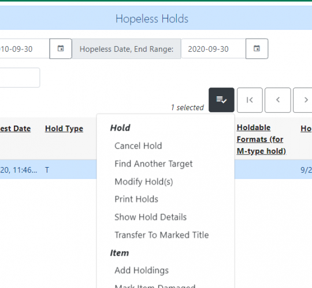Select Modify Hold(s) menu entry
The height and width of the screenshot is (288, 312).
pyautogui.click(x=144, y=181)
